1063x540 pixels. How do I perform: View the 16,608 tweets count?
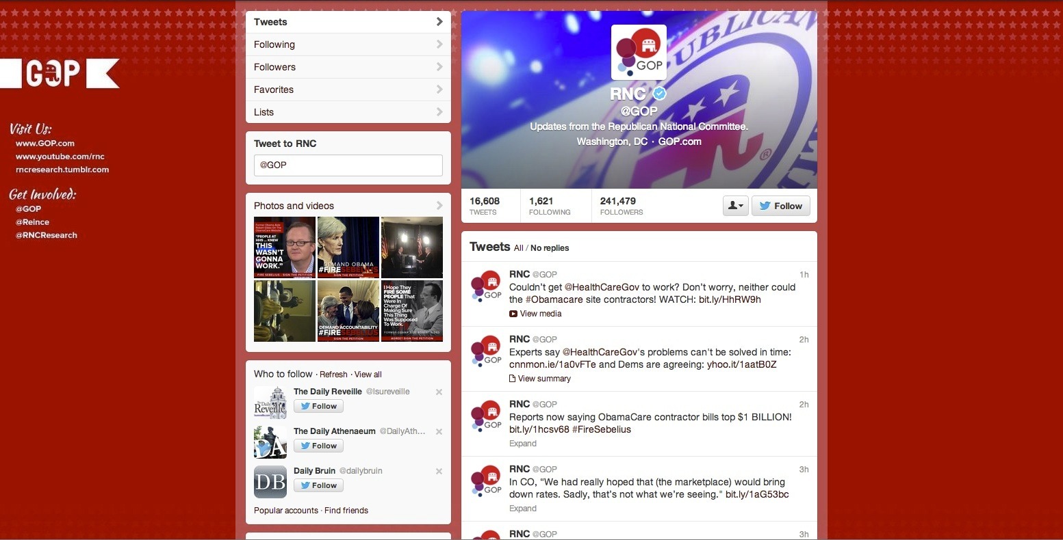click(485, 206)
